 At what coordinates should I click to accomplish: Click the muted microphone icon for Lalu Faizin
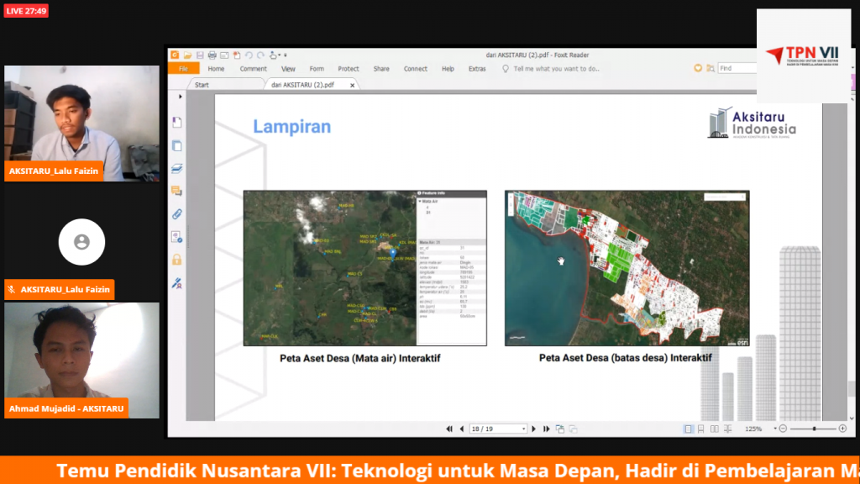12,290
